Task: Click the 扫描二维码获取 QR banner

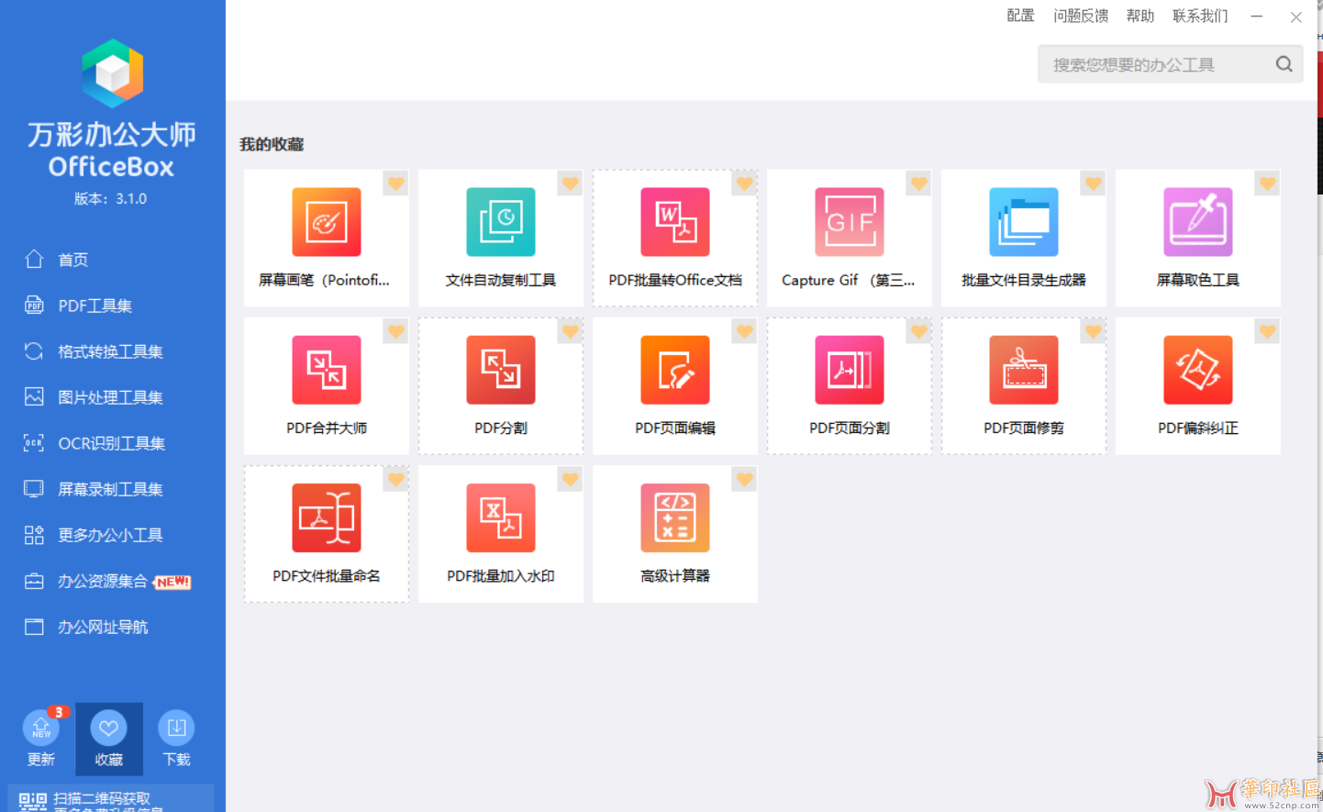Action: click(x=111, y=798)
